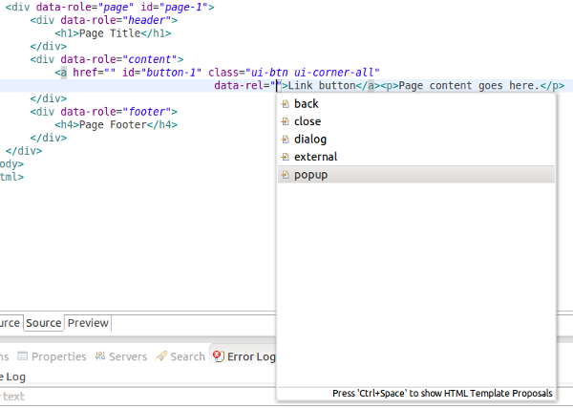
Task: Open the Search view tab
Action: (x=180, y=356)
